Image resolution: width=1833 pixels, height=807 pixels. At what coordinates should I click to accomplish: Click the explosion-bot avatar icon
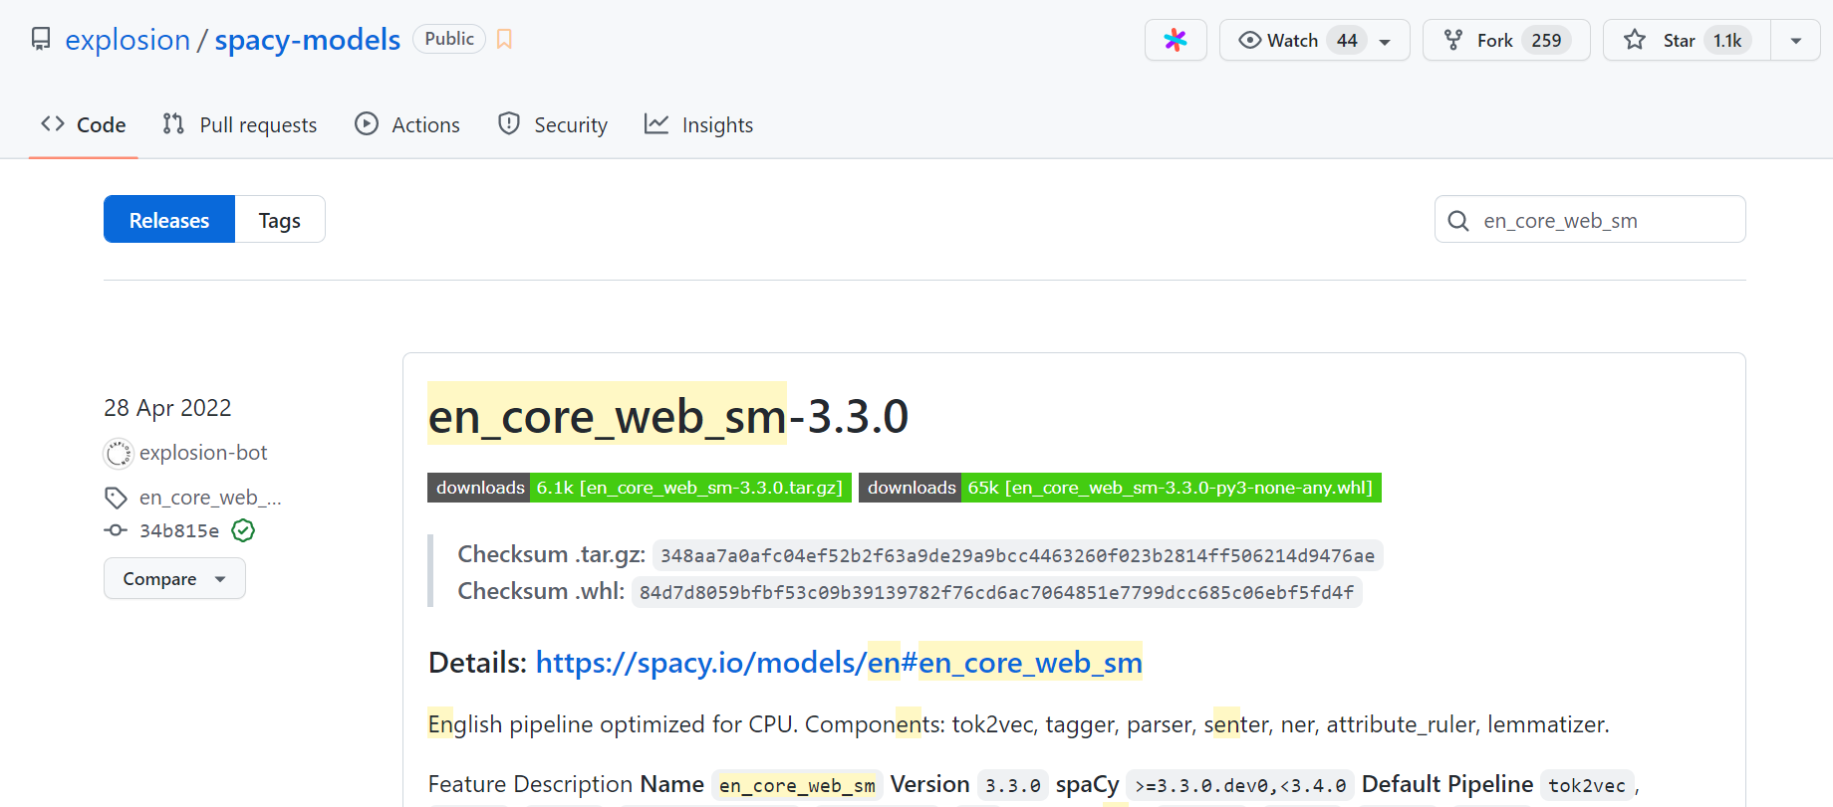(119, 454)
